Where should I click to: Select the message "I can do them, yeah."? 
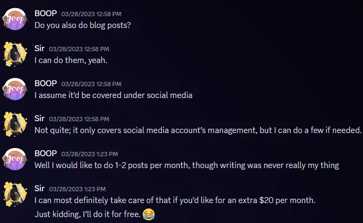click(71, 60)
